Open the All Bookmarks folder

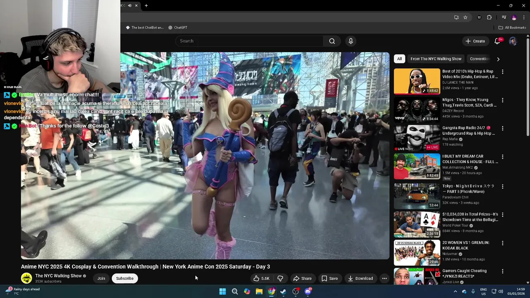pyautogui.click(x=512, y=28)
